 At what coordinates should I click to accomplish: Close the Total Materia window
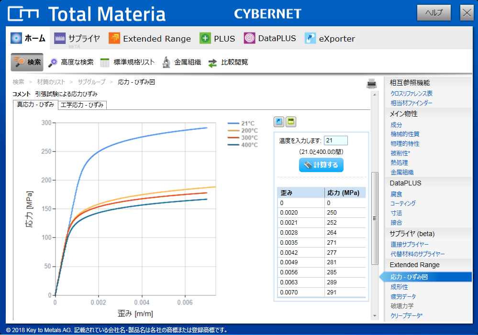(467, 13)
